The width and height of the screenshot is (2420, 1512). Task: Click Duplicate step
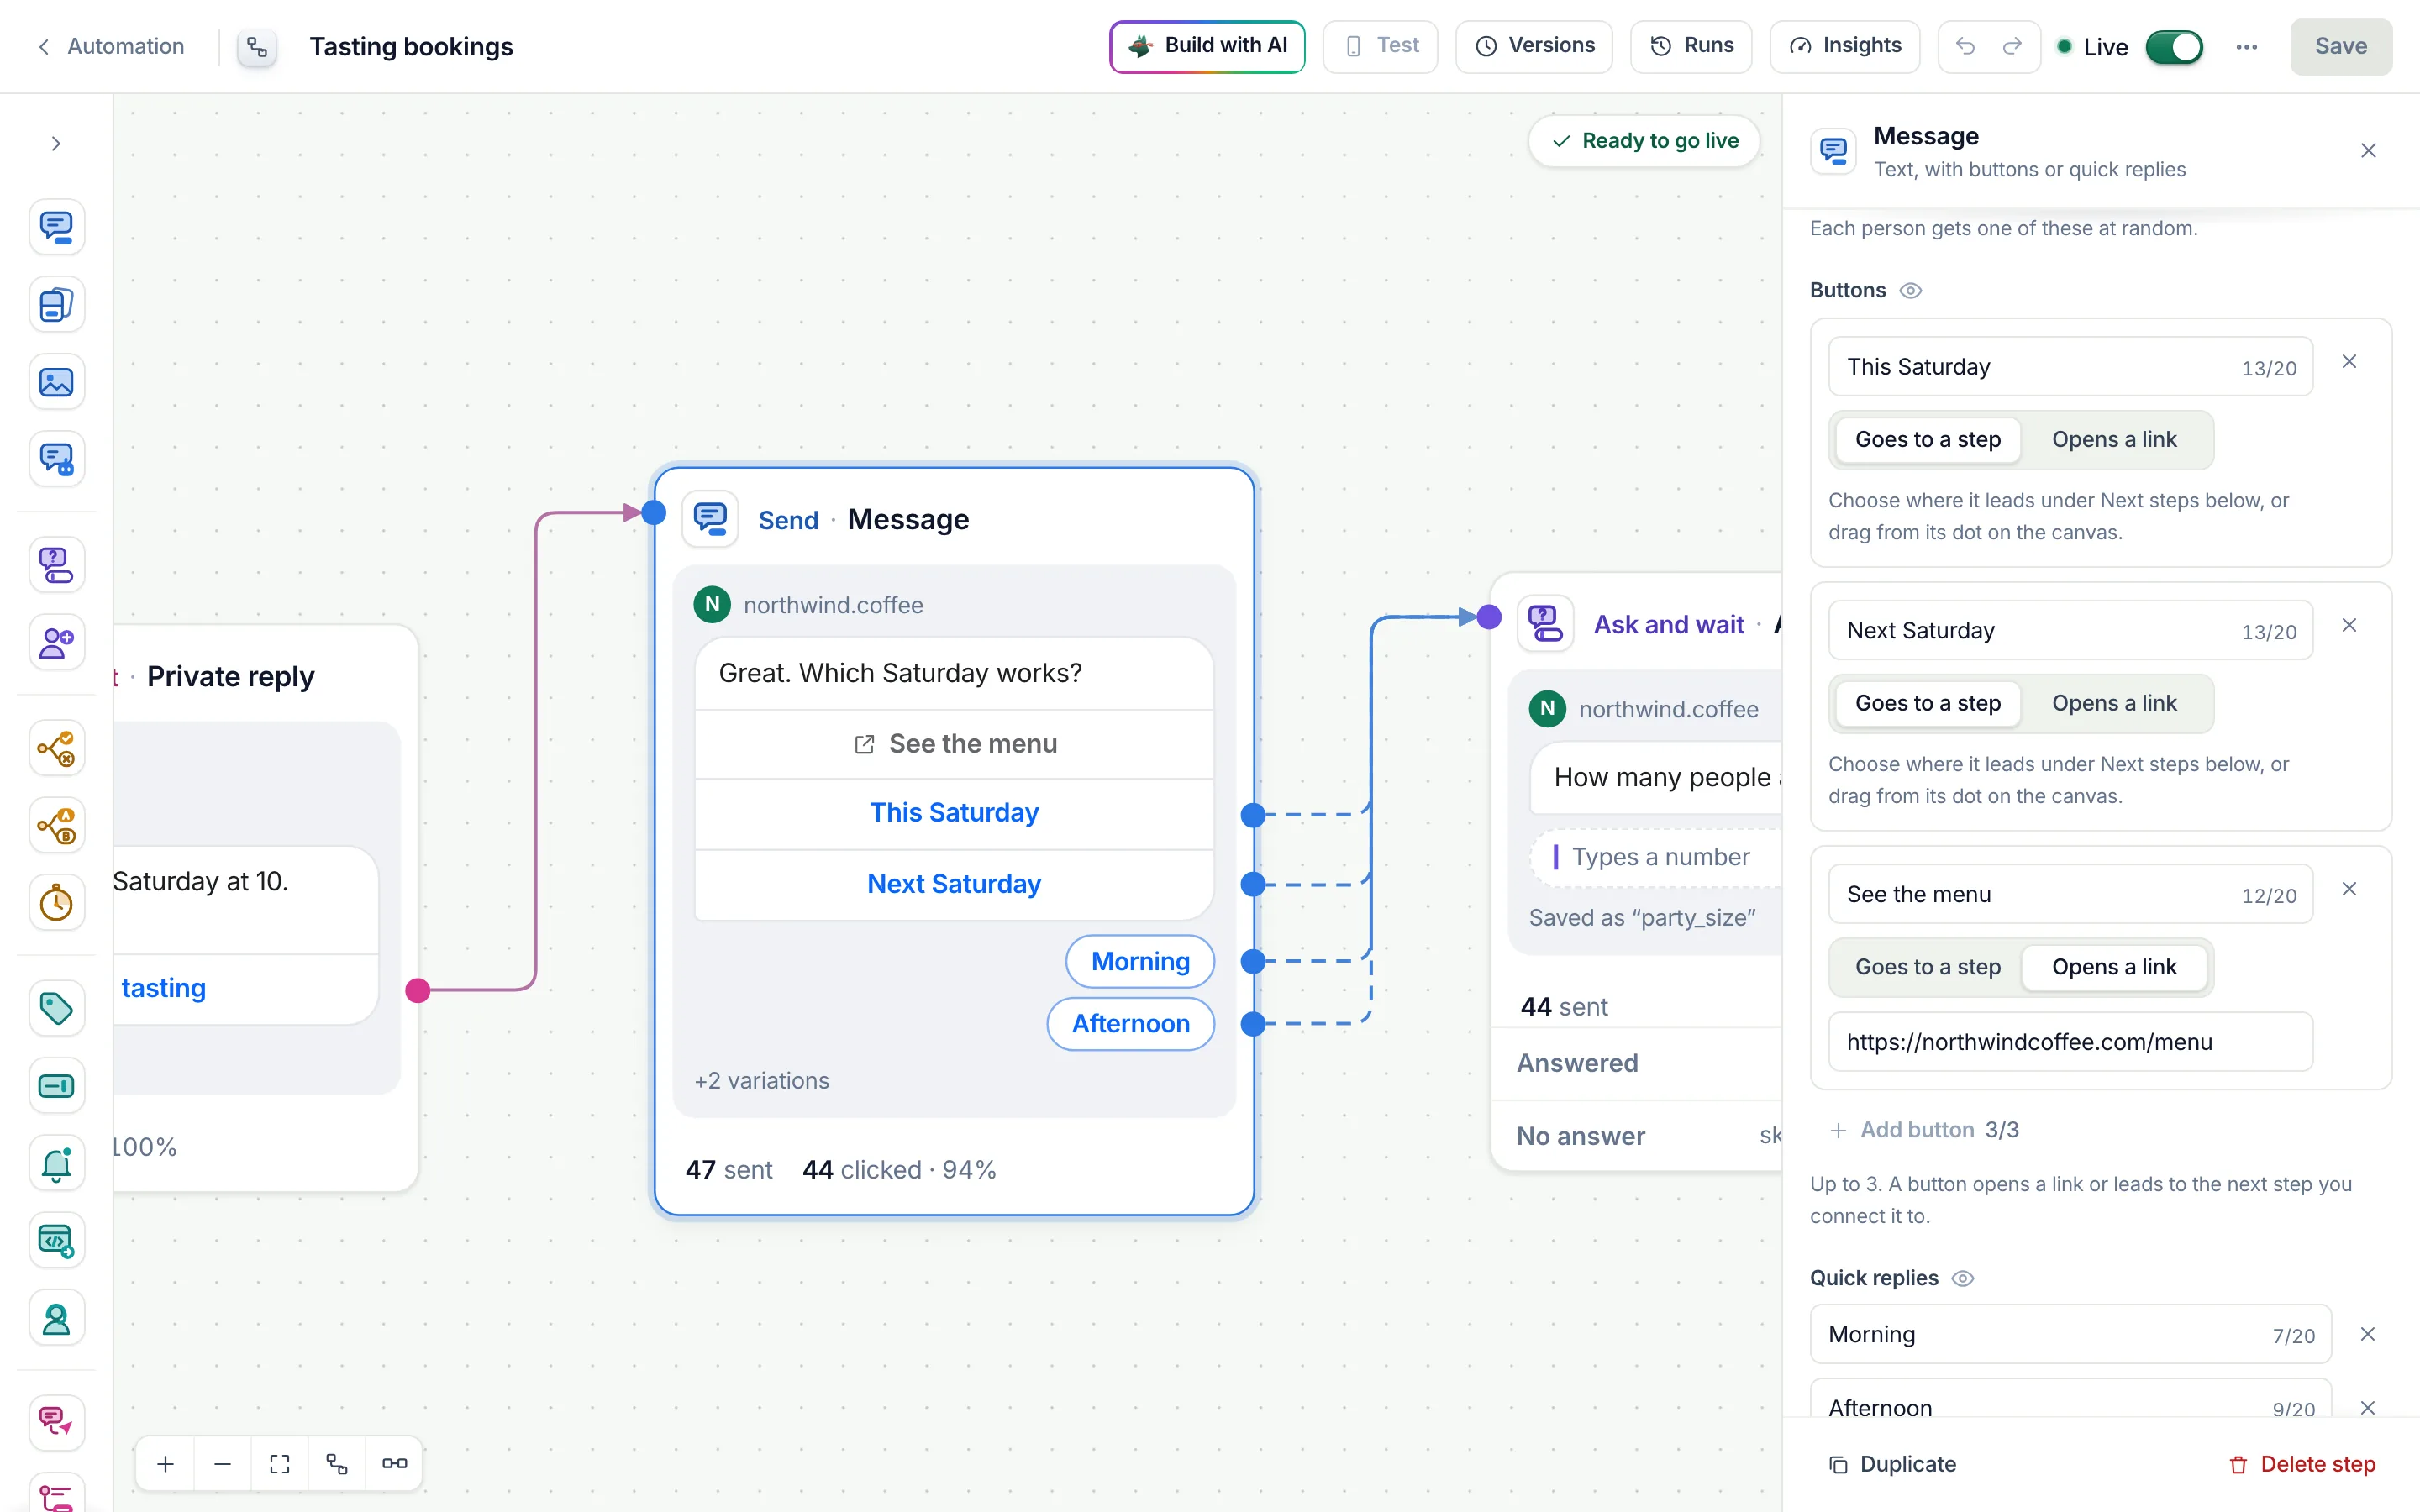1892,1465
